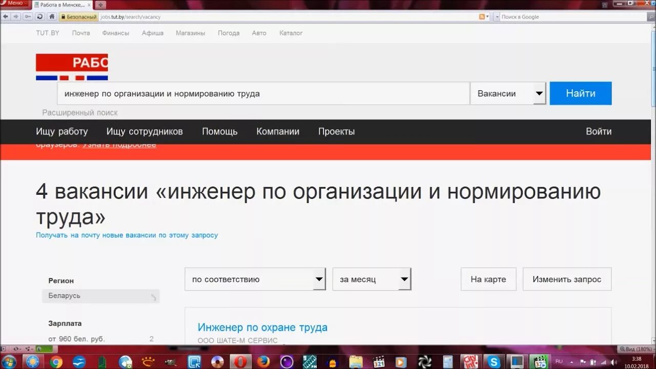Click the red 'РАБО' site logo
This screenshot has height=369, width=656.
click(x=72, y=67)
